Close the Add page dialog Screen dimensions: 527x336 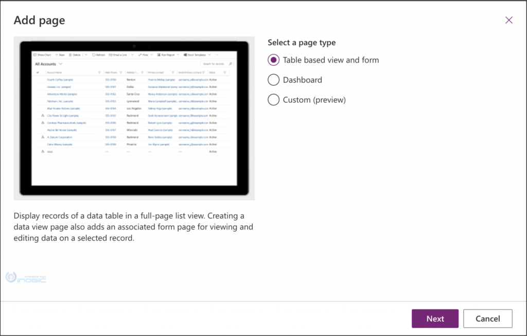pos(508,20)
